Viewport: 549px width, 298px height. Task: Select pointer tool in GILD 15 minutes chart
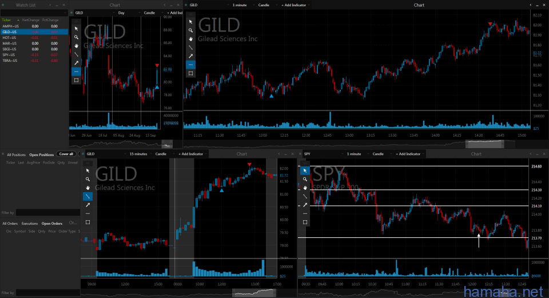[x=87, y=170]
